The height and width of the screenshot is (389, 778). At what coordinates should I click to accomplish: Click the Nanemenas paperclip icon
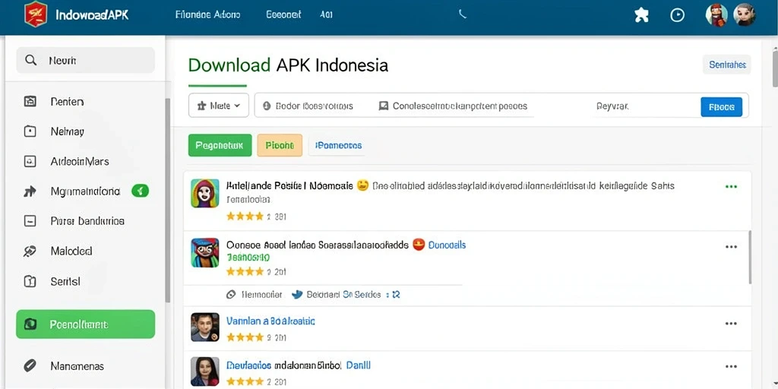coord(30,366)
